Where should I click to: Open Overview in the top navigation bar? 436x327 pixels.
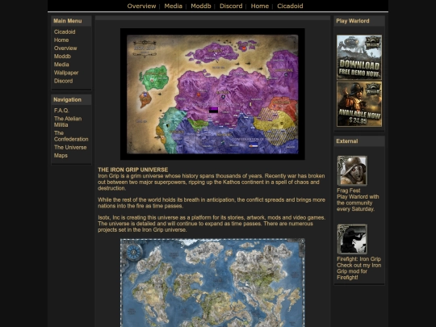(x=141, y=6)
